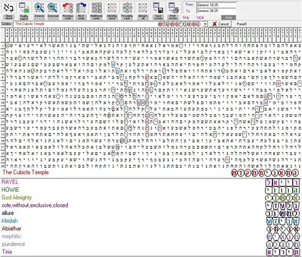The height and width of the screenshot is (257, 302).
Task: Click the Zoom-in magnifier icon
Action: click(x=40, y=8)
